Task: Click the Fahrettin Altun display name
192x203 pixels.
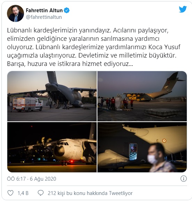Action: tap(44, 10)
